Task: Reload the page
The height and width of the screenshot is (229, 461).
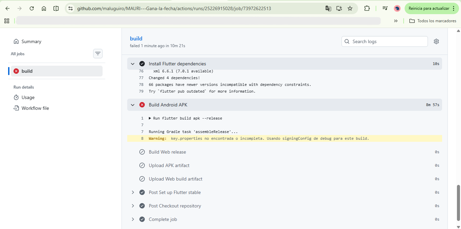Action: click(32, 8)
